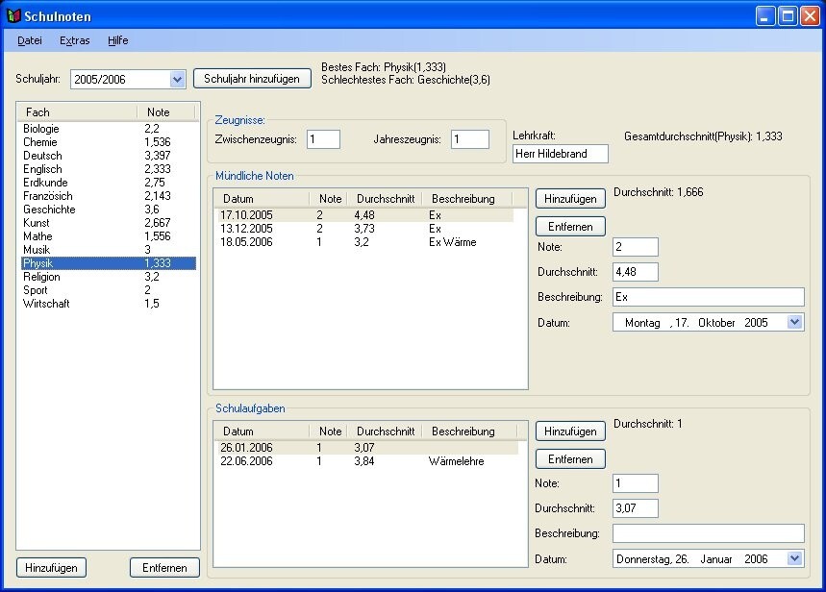The image size is (826, 592).
Task: Click the Fach column header
Action: (78, 112)
